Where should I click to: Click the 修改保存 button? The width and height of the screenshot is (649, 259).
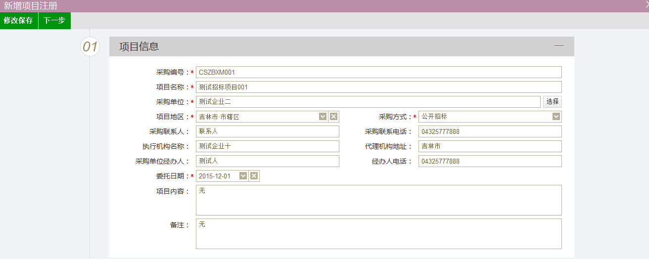click(19, 21)
